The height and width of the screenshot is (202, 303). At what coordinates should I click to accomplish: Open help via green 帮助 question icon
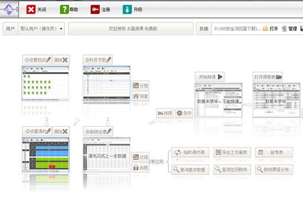65,10
